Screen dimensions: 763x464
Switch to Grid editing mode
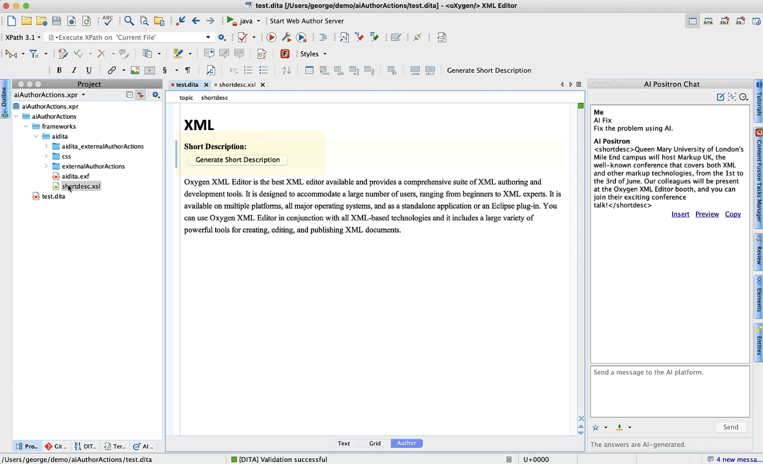(375, 443)
